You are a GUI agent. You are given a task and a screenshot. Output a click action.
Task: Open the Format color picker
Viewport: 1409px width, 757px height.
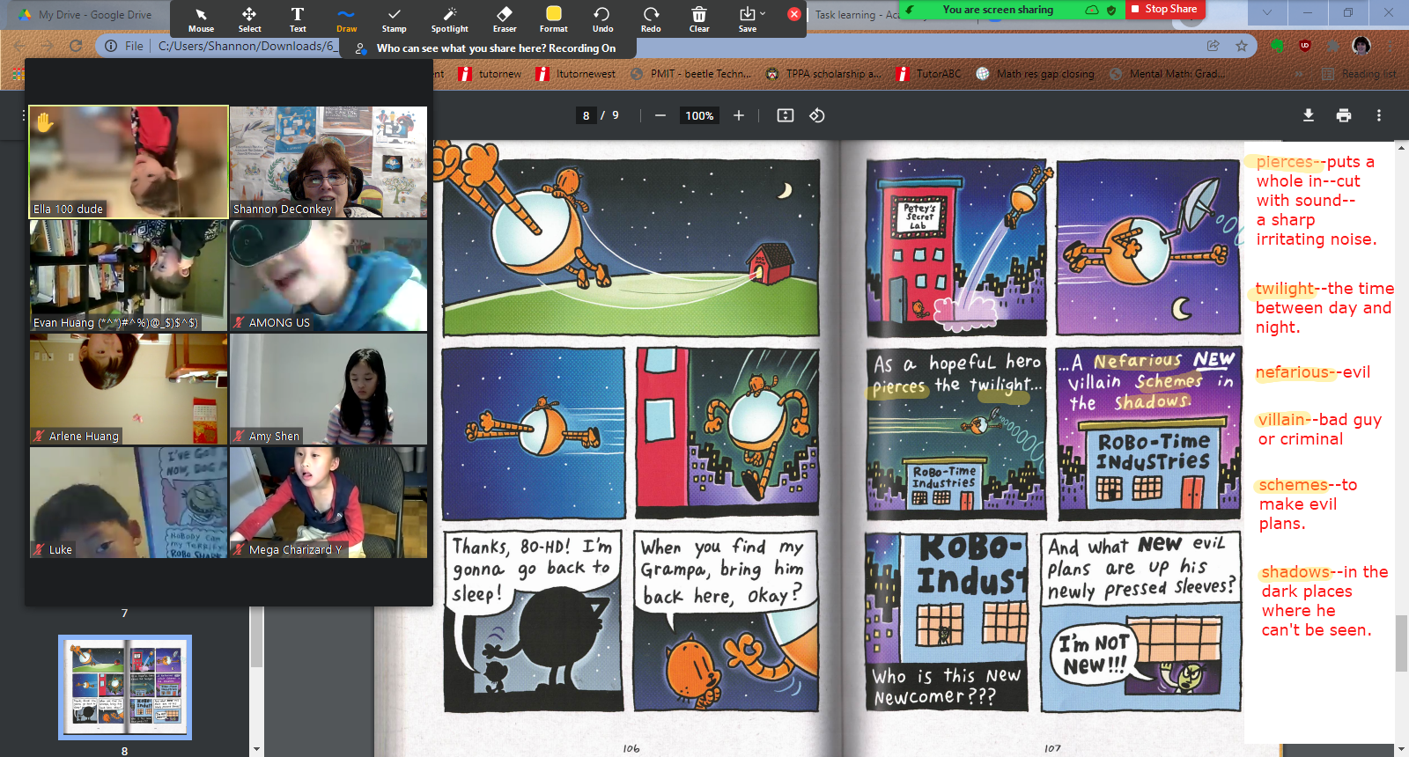tap(554, 19)
